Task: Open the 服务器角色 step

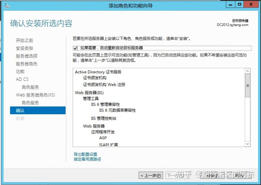Action: (26, 64)
